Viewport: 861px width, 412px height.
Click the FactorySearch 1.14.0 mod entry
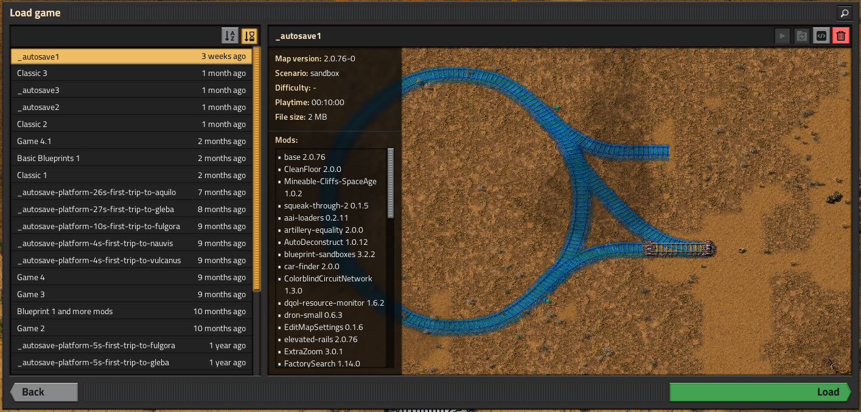click(322, 363)
